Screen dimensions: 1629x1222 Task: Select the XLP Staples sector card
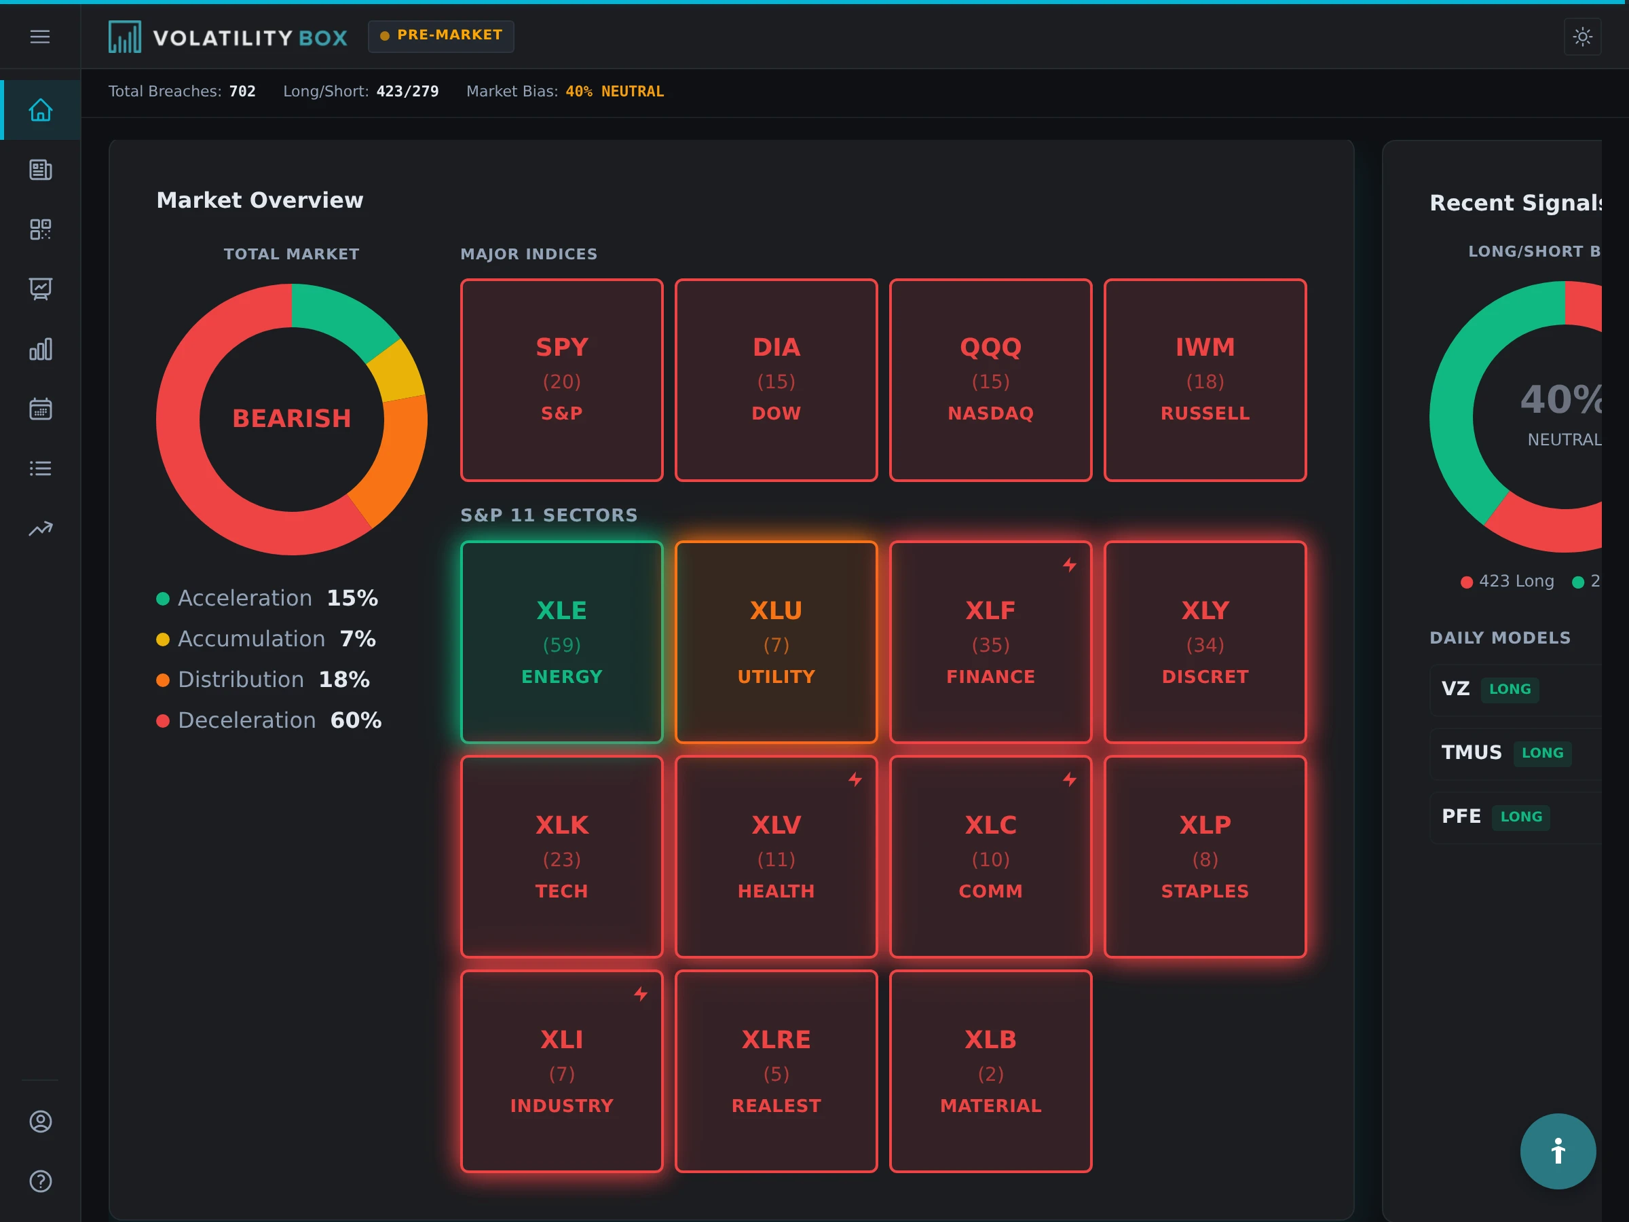(1205, 857)
